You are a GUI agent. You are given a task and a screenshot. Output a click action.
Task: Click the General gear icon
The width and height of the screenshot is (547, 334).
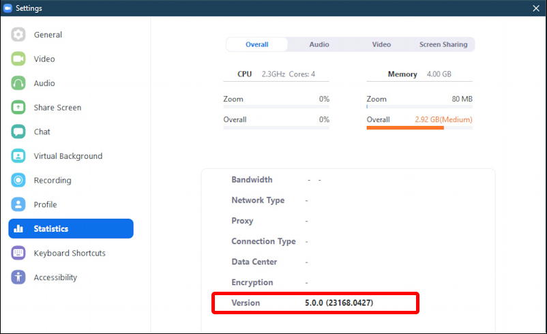pos(18,35)
